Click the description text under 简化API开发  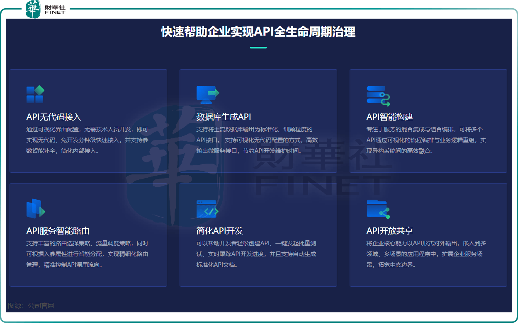click(x=256, y=254)
